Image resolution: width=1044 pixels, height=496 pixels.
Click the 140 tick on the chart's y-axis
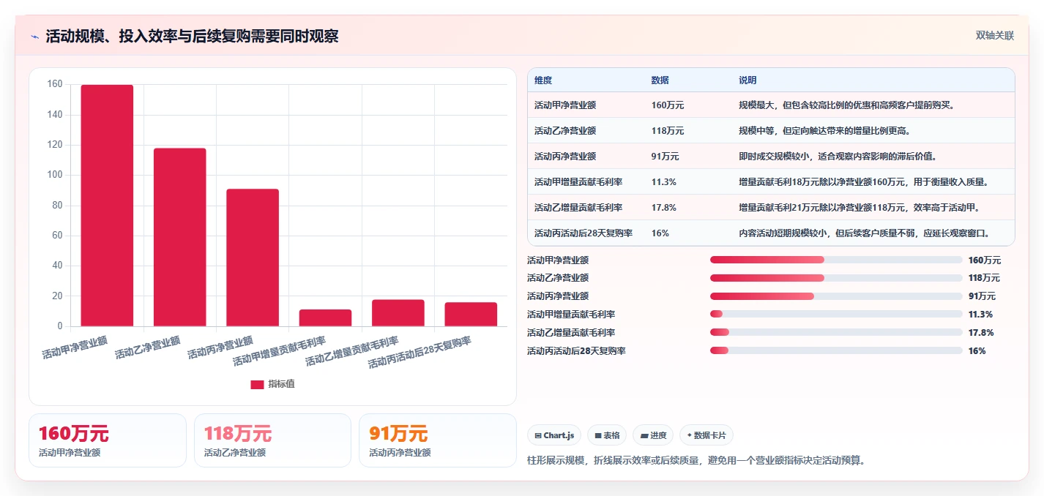pyautogui.click(x=55, y=115)
